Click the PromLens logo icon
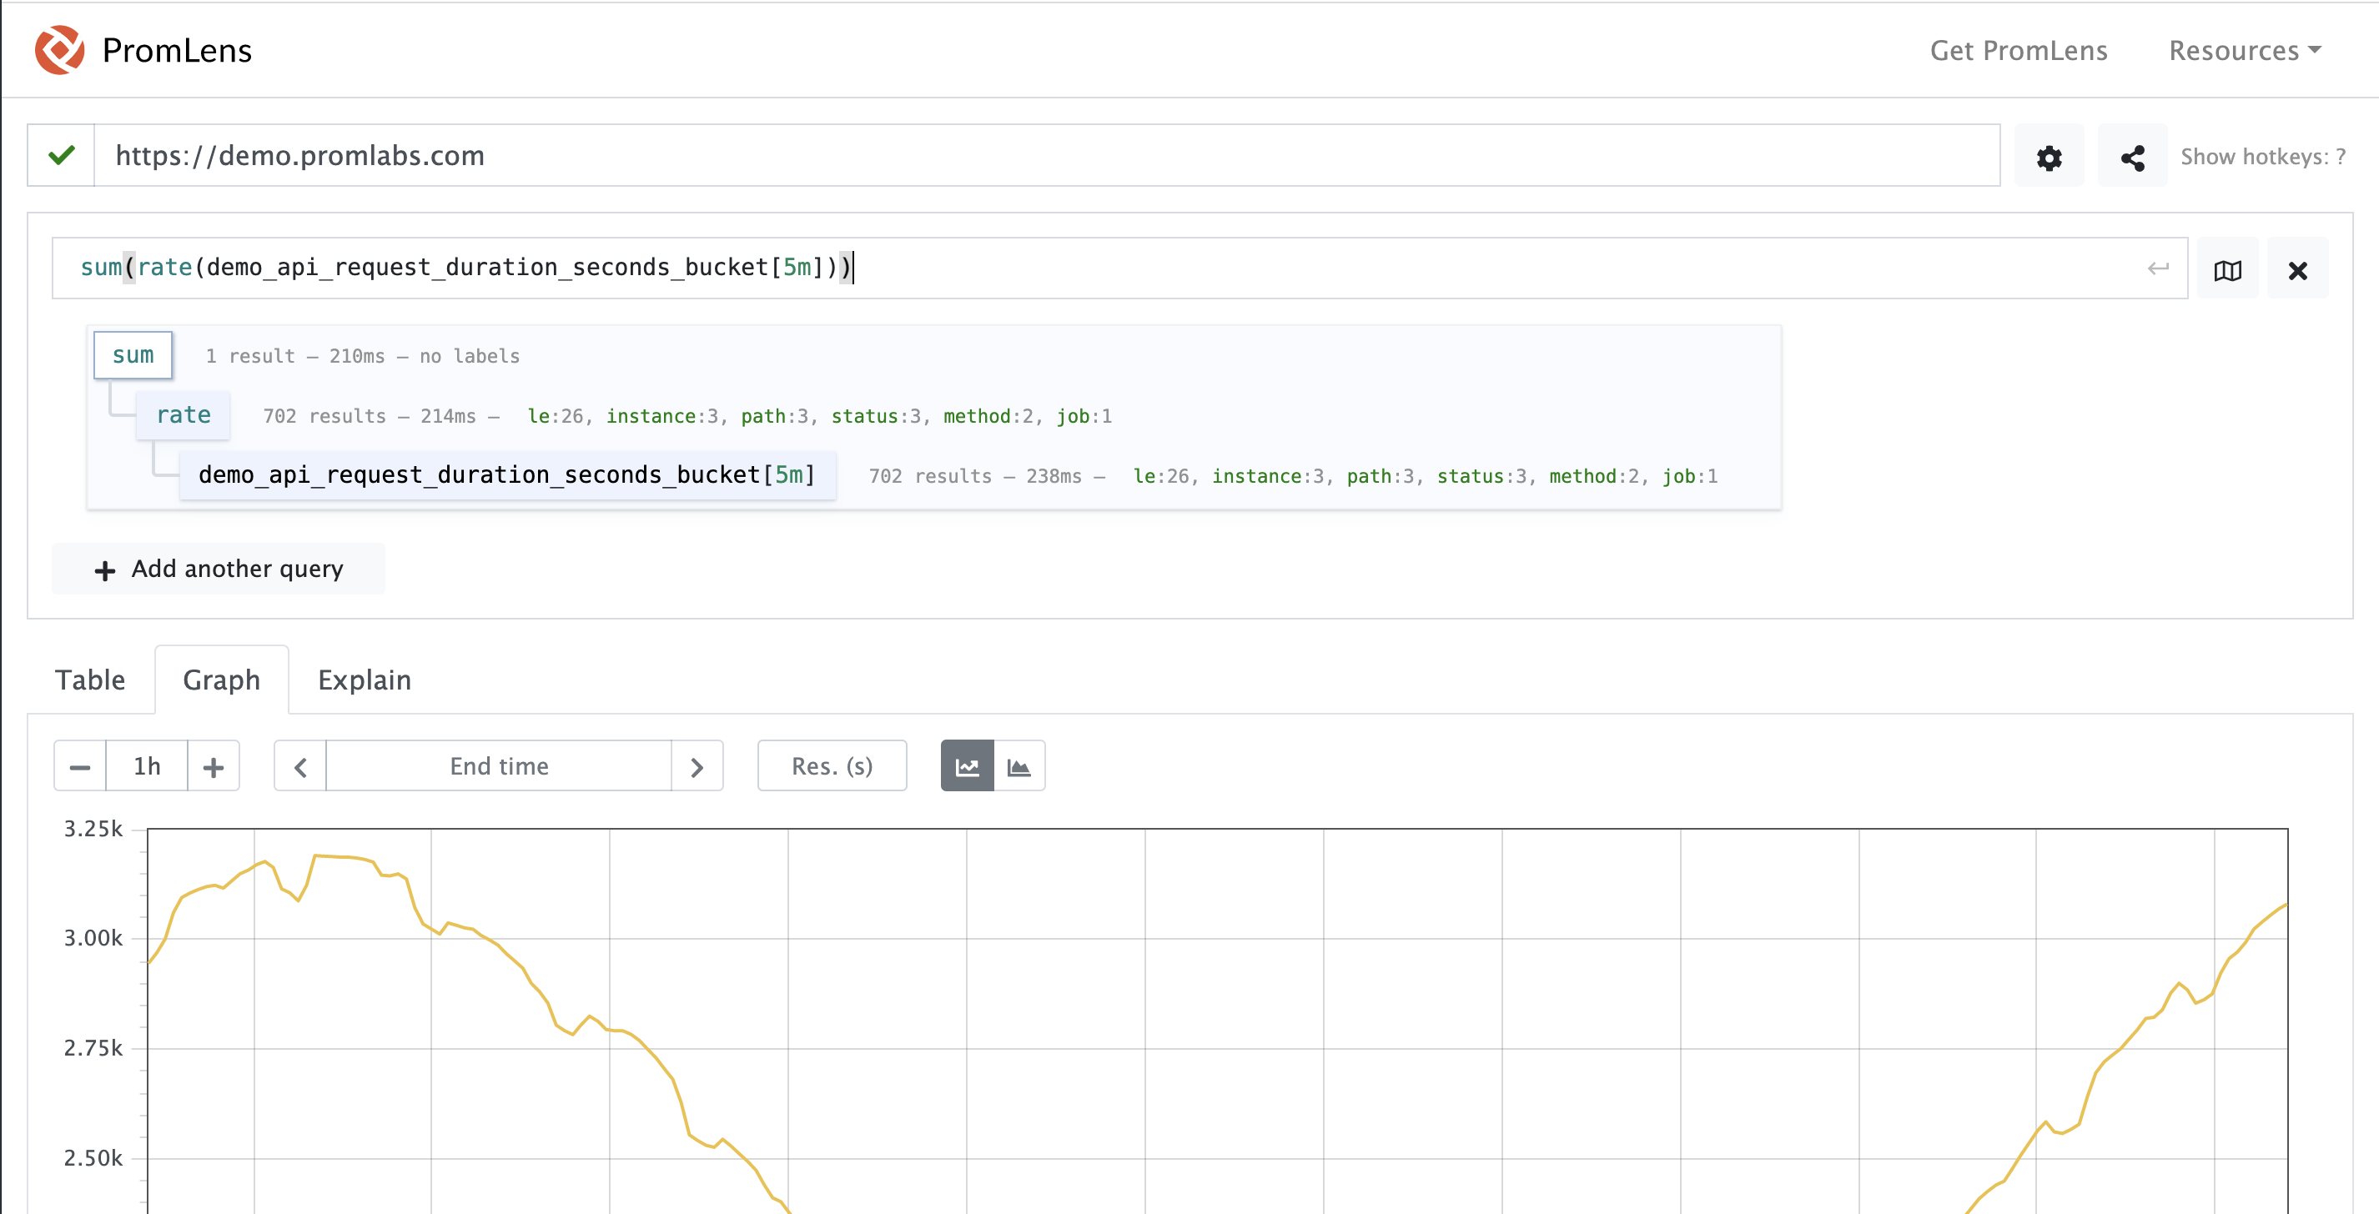This screenshot has width=2379, height=1214. point(60,50)
